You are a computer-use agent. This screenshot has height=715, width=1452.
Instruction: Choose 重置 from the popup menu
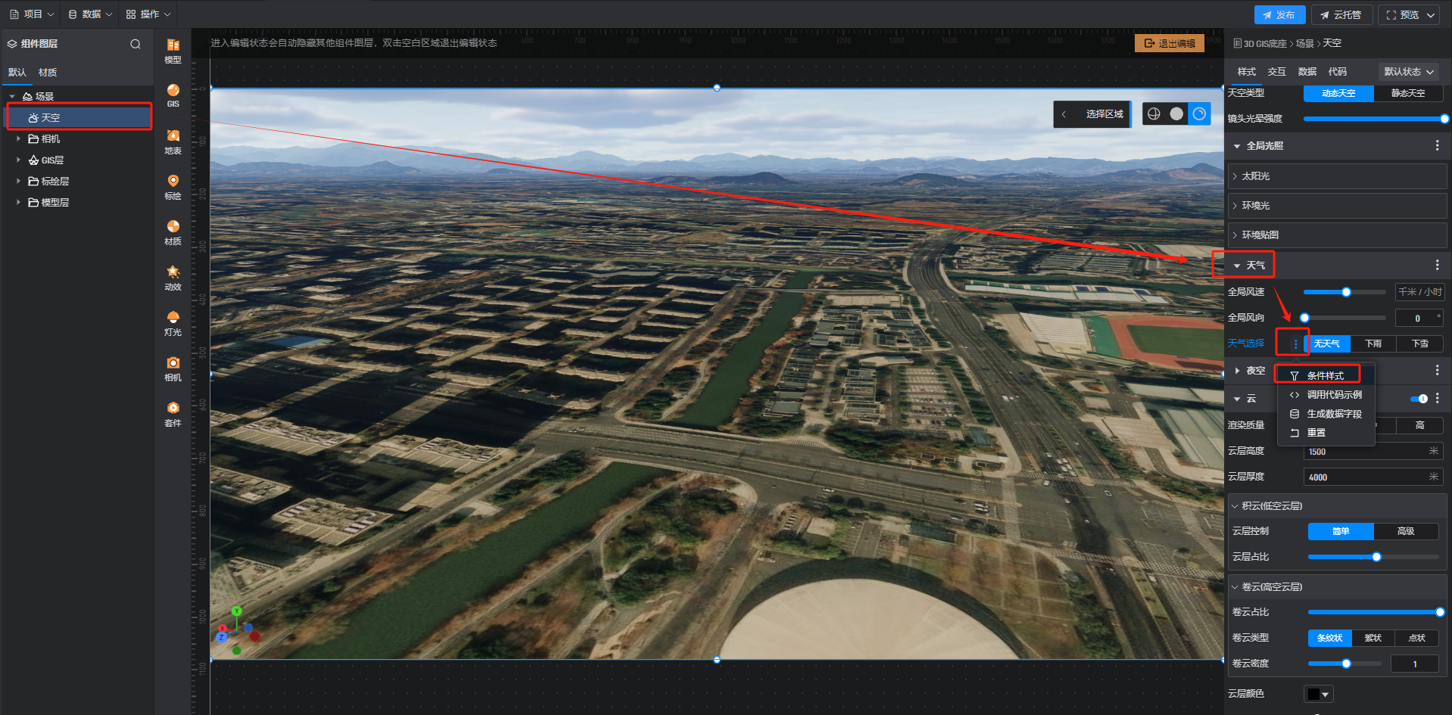(x=1325, y=433)
